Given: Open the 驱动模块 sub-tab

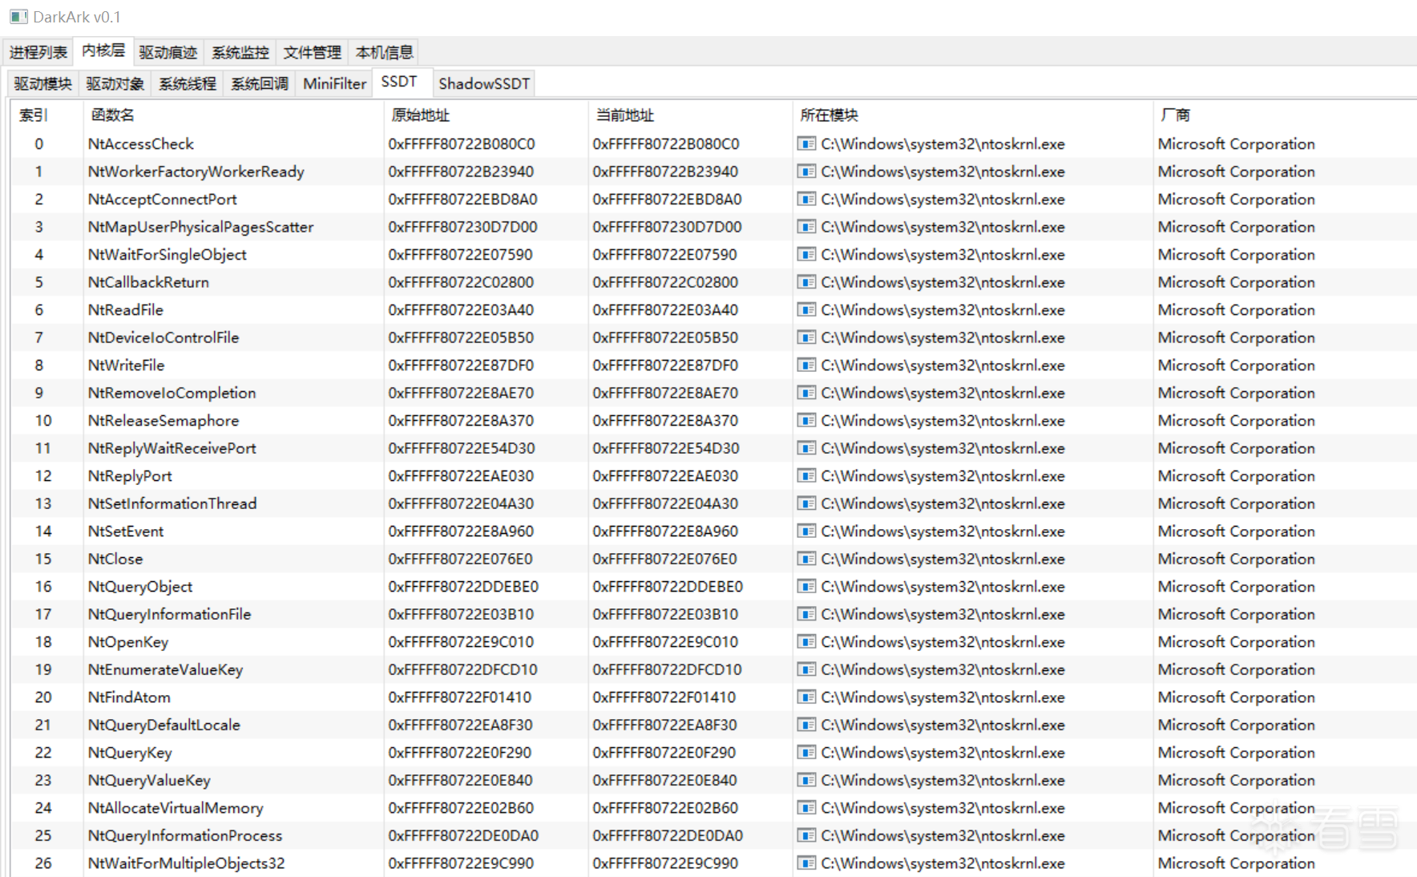Looking at the screenshot, I should 43,83.
